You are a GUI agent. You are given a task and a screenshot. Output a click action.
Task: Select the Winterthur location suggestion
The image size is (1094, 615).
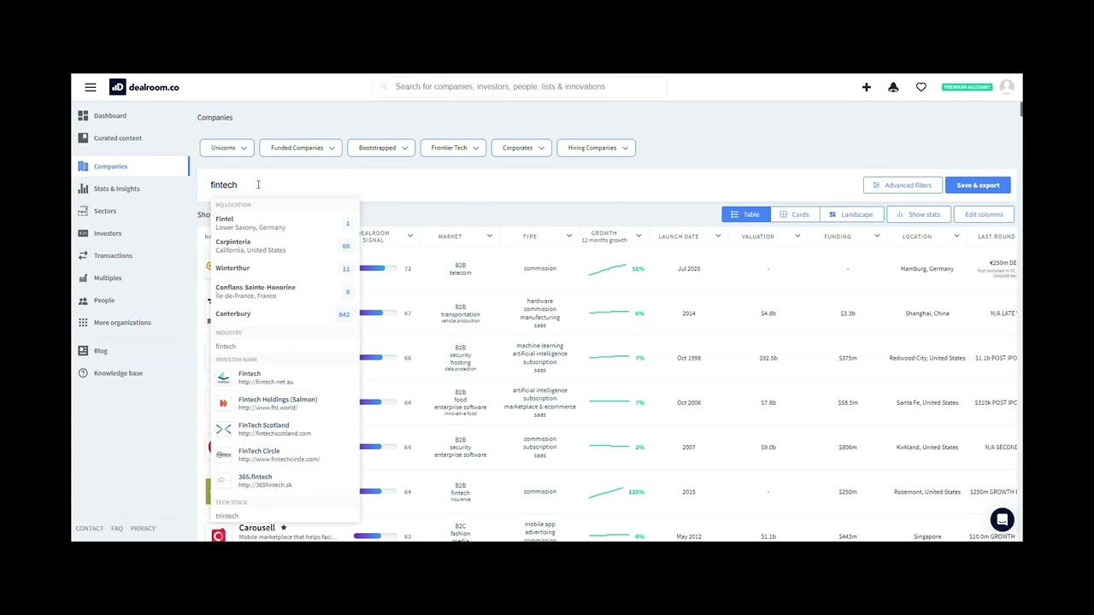coord(284,268)
